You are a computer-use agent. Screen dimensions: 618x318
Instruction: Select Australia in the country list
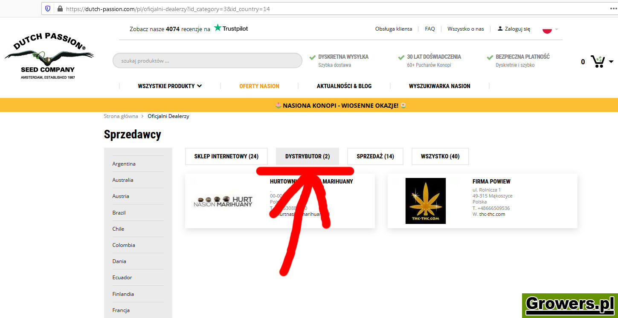123,180
